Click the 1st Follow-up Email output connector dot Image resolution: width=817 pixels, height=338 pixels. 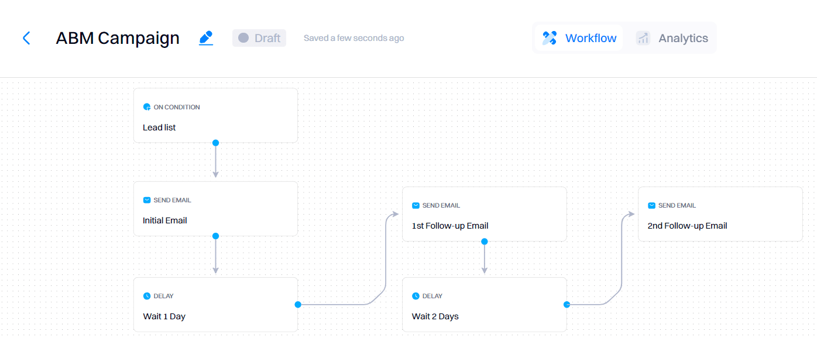(x=484, y=241)
